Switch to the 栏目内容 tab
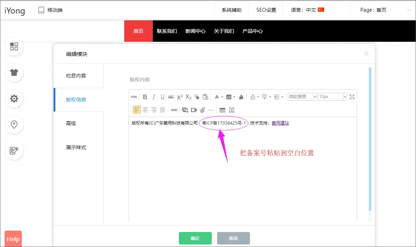The image size is (416, 247). (76, 76)
